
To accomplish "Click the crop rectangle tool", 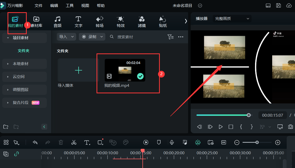I will pyautogui.click(x=100, y=142).
